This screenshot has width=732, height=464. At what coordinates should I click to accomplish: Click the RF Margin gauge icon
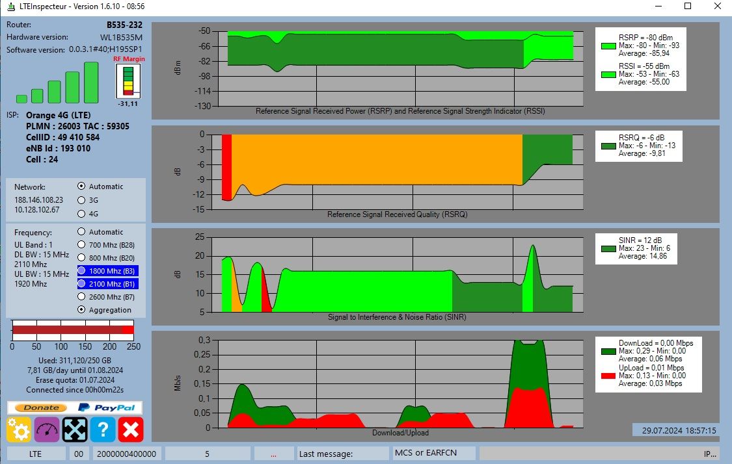128,81
